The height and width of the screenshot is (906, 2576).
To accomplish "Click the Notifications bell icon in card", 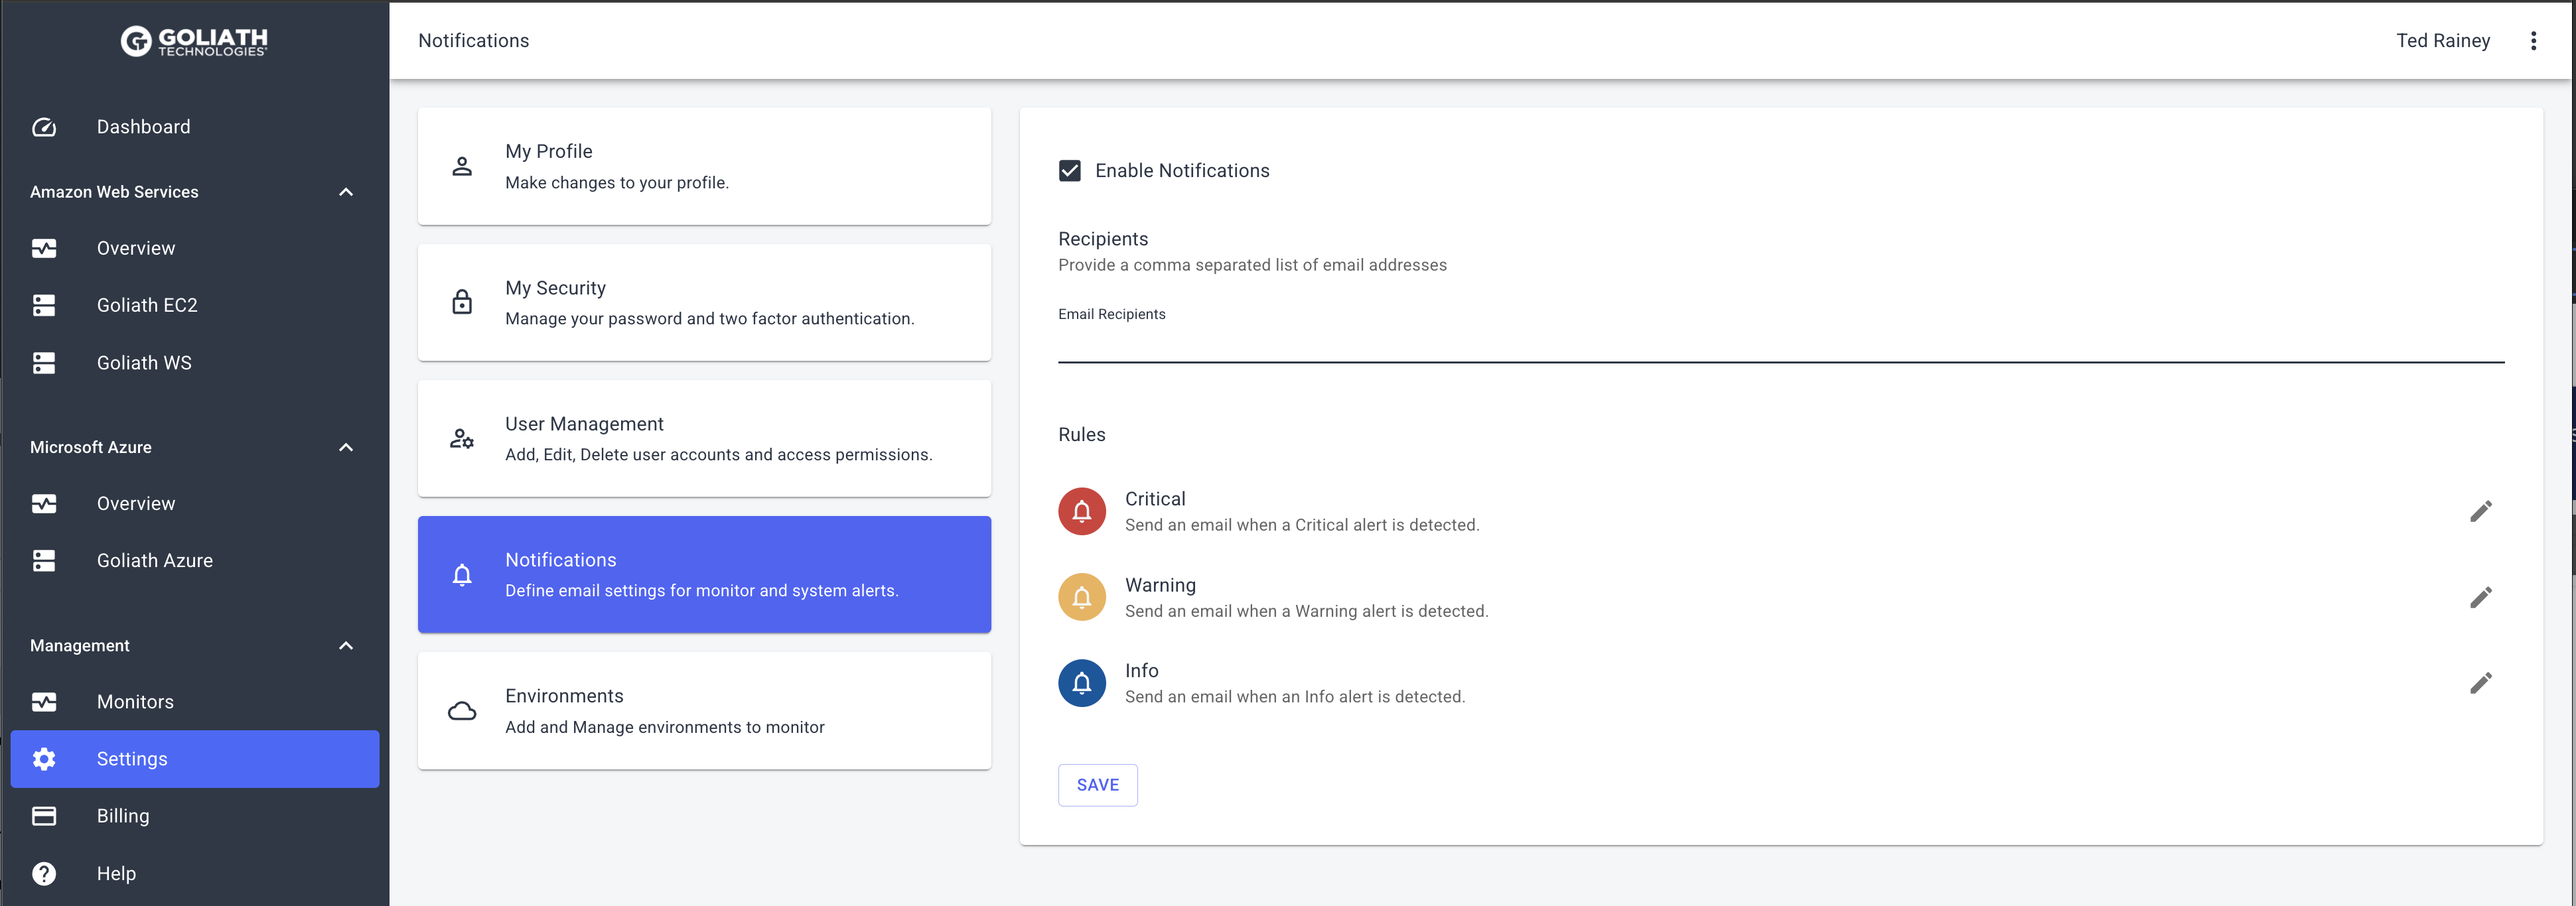I will (x=462, y=575).
